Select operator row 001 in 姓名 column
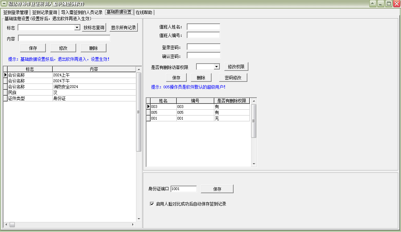401x232 pixels. point(163,118)
